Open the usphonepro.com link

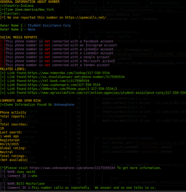64,85
